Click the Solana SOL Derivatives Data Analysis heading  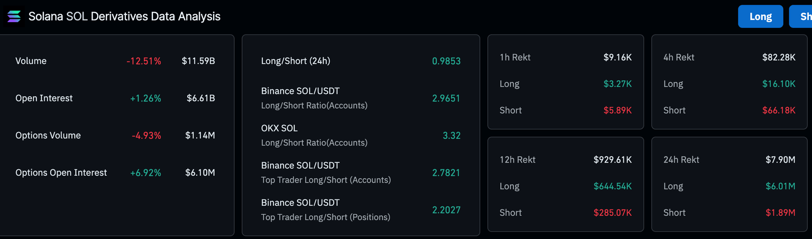pyautogui.click(x=124, y=16)
